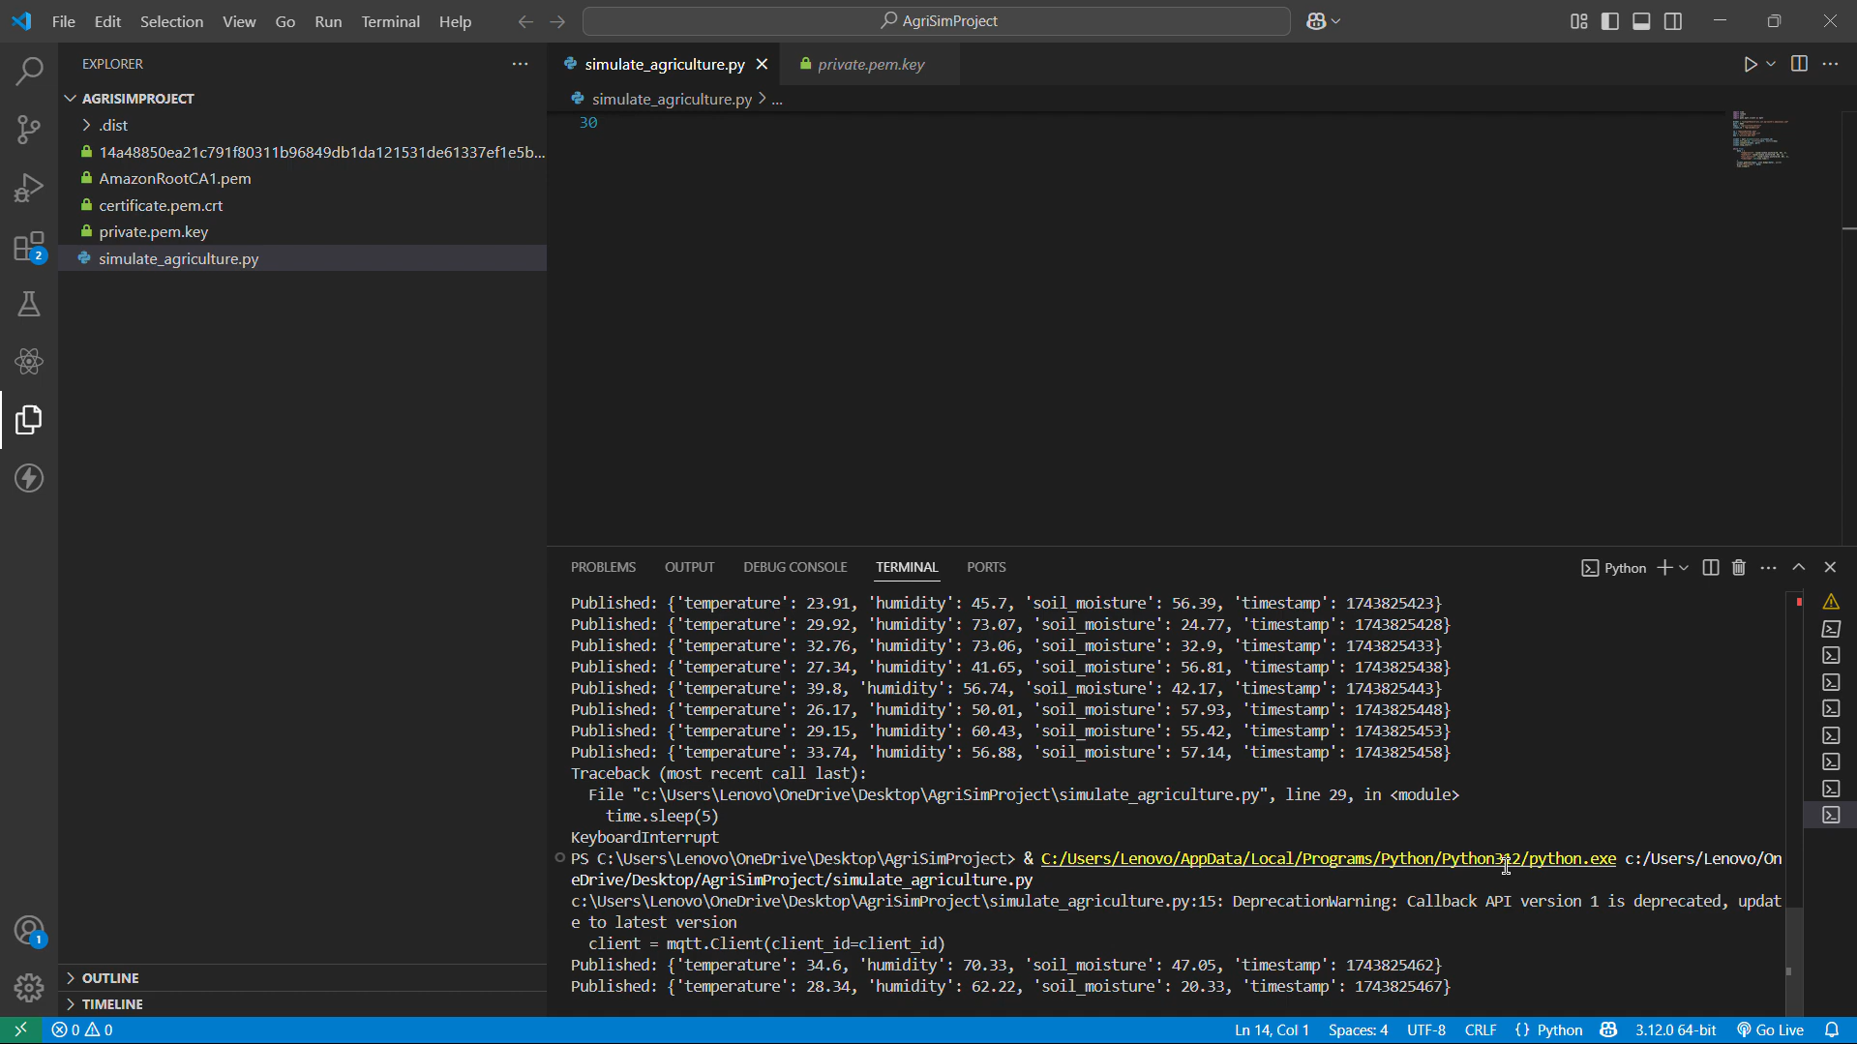Kill terminal with trash icon

[x=1739, y=568]
